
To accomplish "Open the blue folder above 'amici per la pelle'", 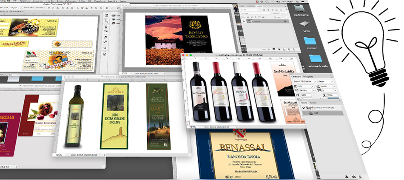I will coord(310,41).
